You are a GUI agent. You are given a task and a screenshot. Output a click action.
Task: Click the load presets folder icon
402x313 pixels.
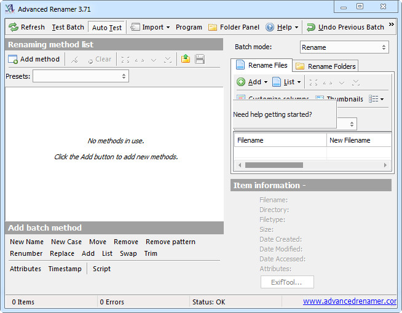[x=186, y=59]
